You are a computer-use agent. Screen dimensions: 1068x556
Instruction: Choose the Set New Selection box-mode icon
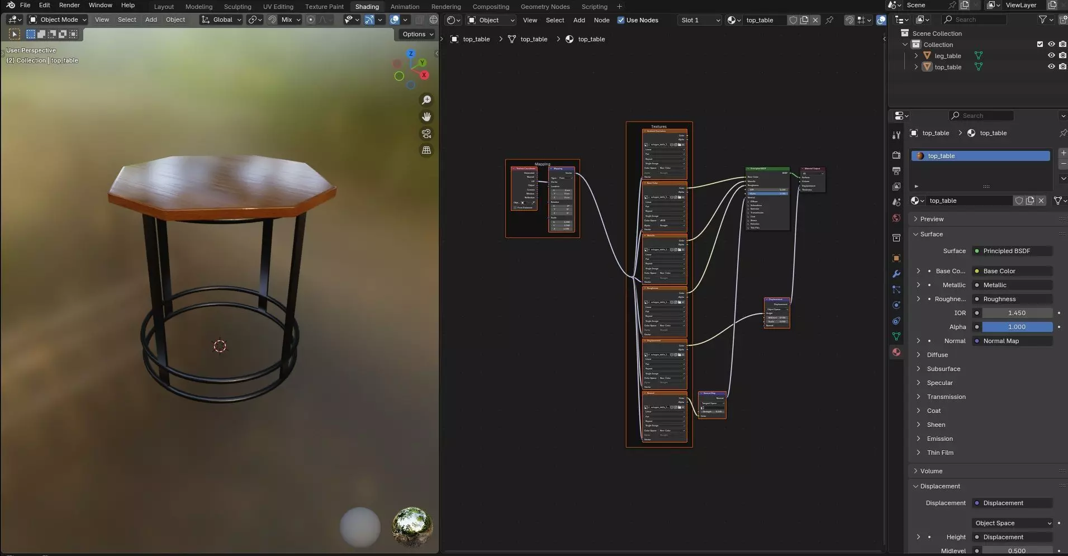tap(31, 34)
